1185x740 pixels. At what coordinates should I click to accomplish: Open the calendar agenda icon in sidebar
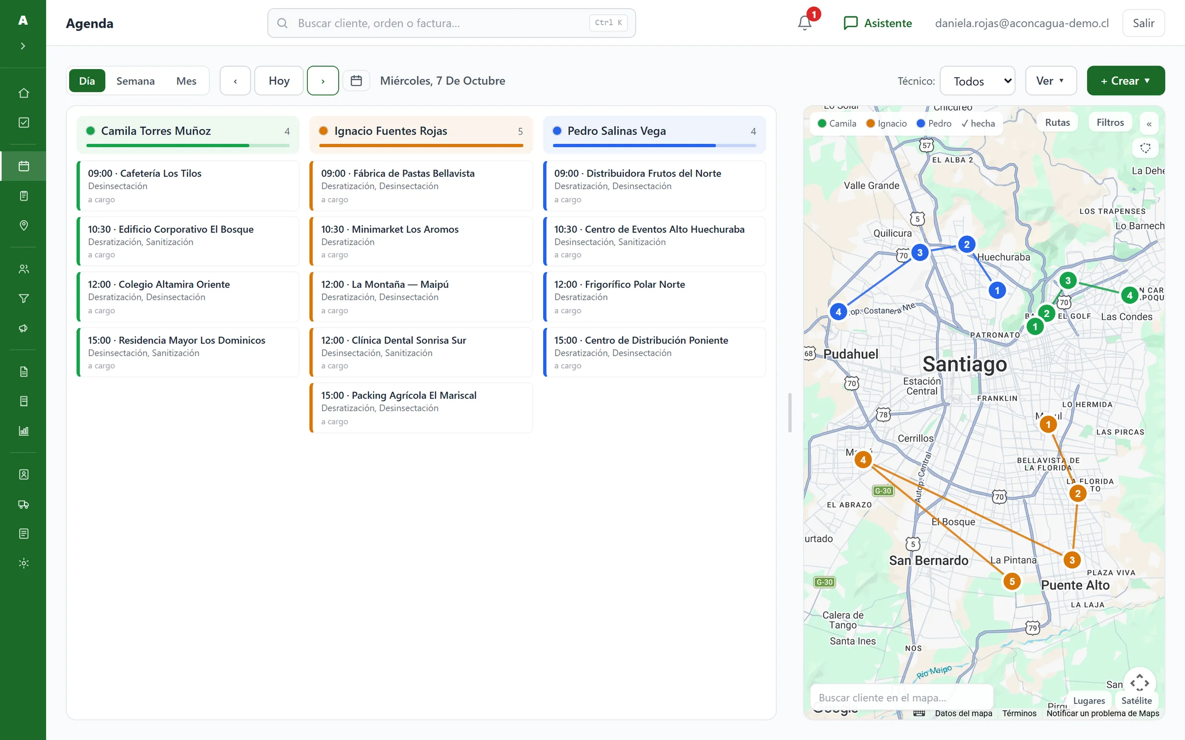pyautogui.click(x=24, y=166)
